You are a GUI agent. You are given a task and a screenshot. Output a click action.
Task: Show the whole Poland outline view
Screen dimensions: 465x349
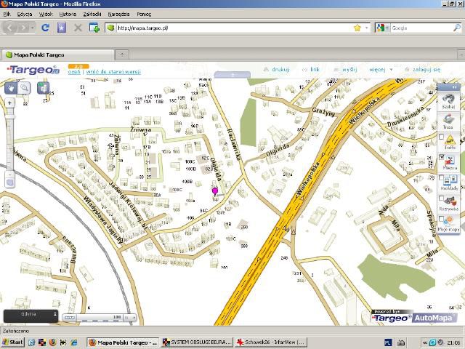tap(9, 182)
